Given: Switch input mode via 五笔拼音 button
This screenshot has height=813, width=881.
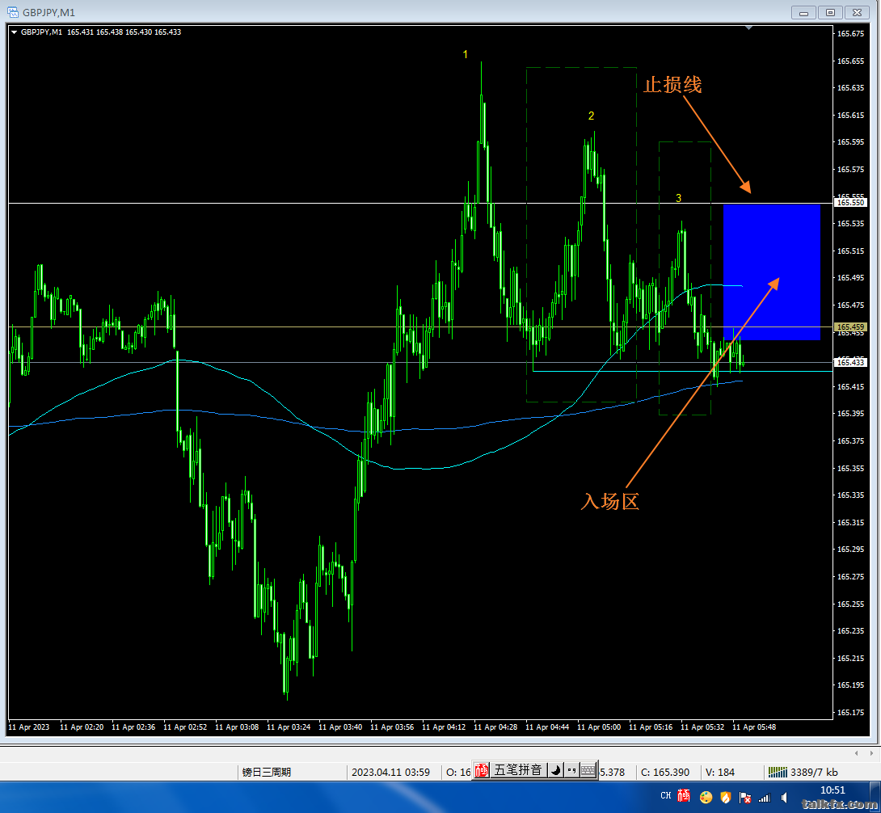Looking at the screenshot, I should click(518, 770).
